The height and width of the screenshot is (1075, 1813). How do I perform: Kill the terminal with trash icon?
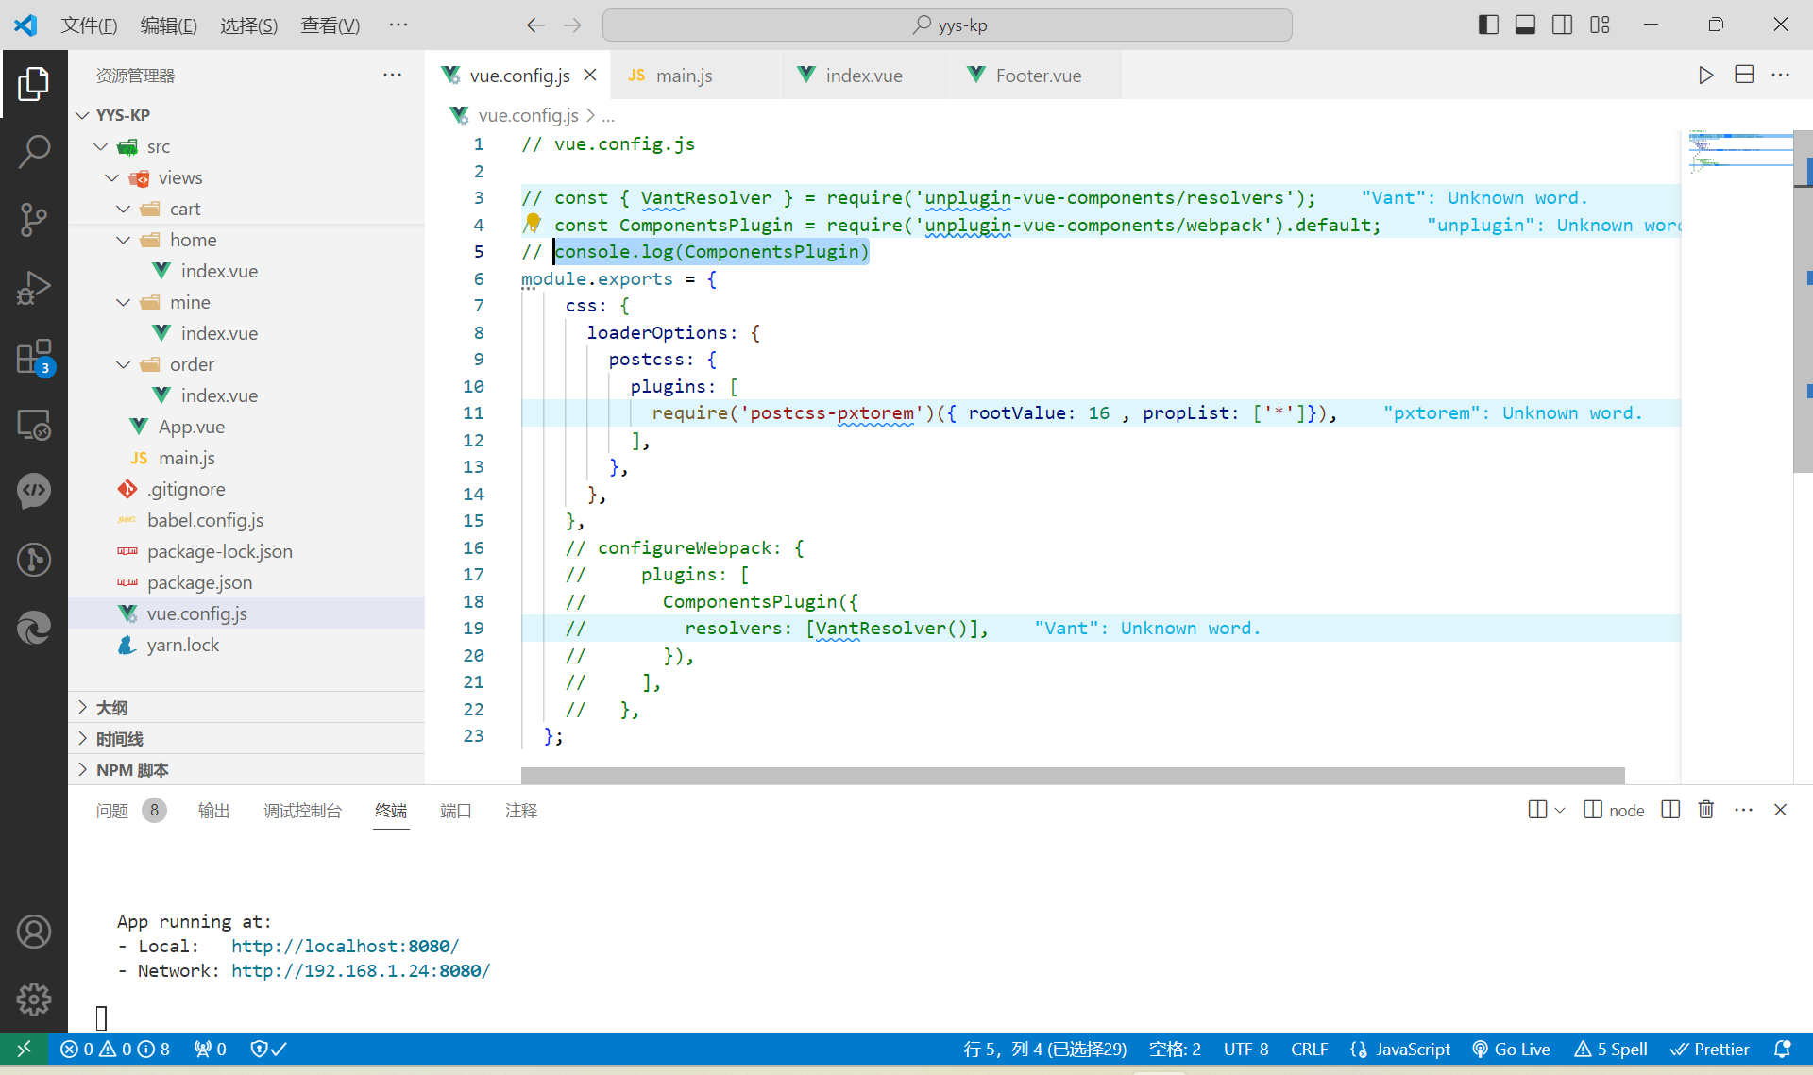(x=1706, y=810)
